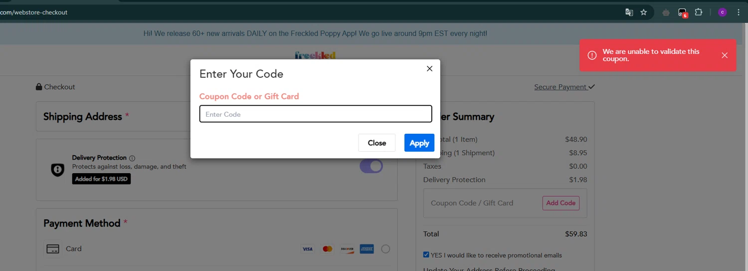Open Chrome's three-dot menu
This screenshot has width=748, height=271.
point(739,12)
